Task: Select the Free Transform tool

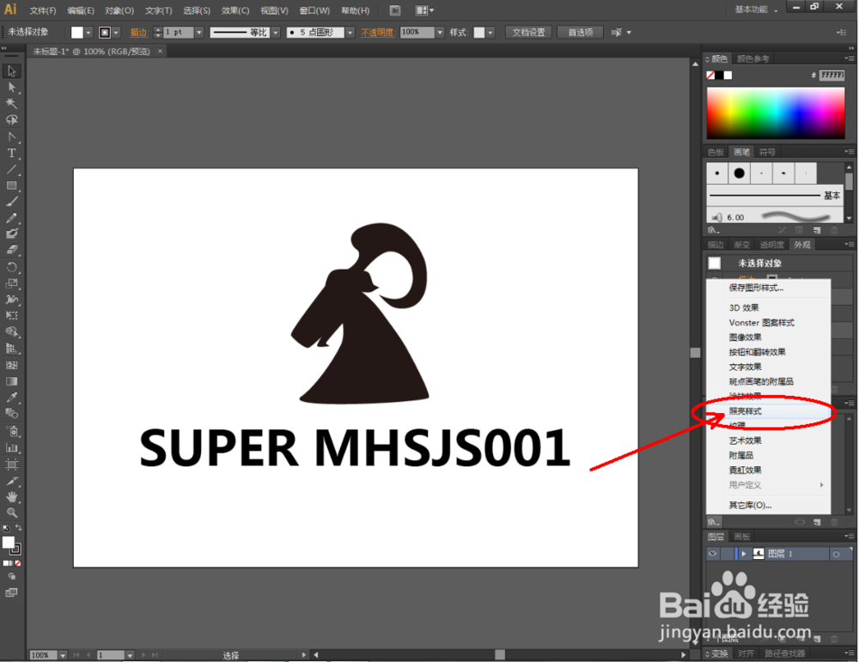Action: click(x=11, y=315)
